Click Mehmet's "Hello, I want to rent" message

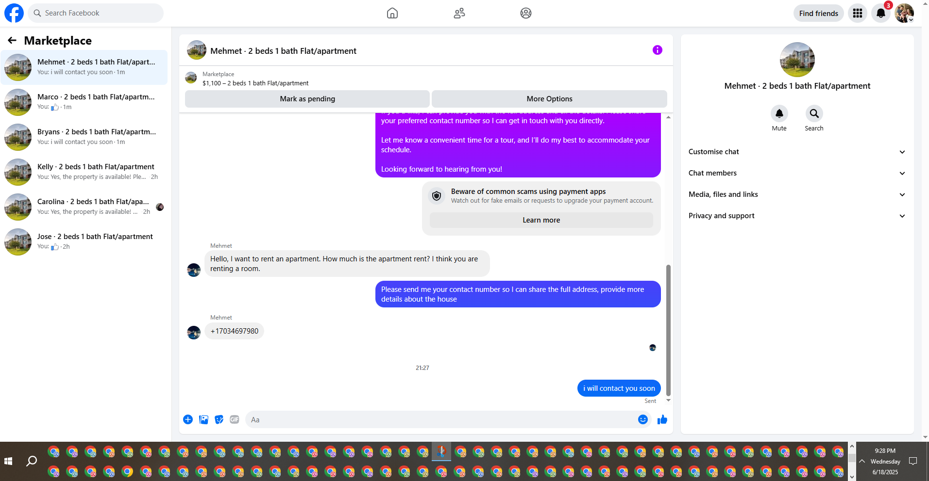coord(347,264)
